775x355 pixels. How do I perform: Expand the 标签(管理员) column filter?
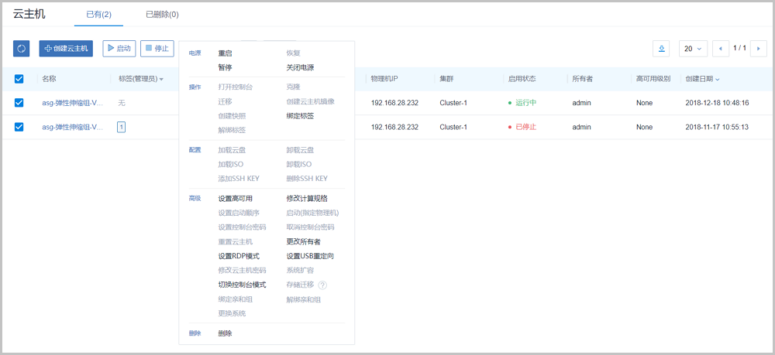(x=161, y=80)
